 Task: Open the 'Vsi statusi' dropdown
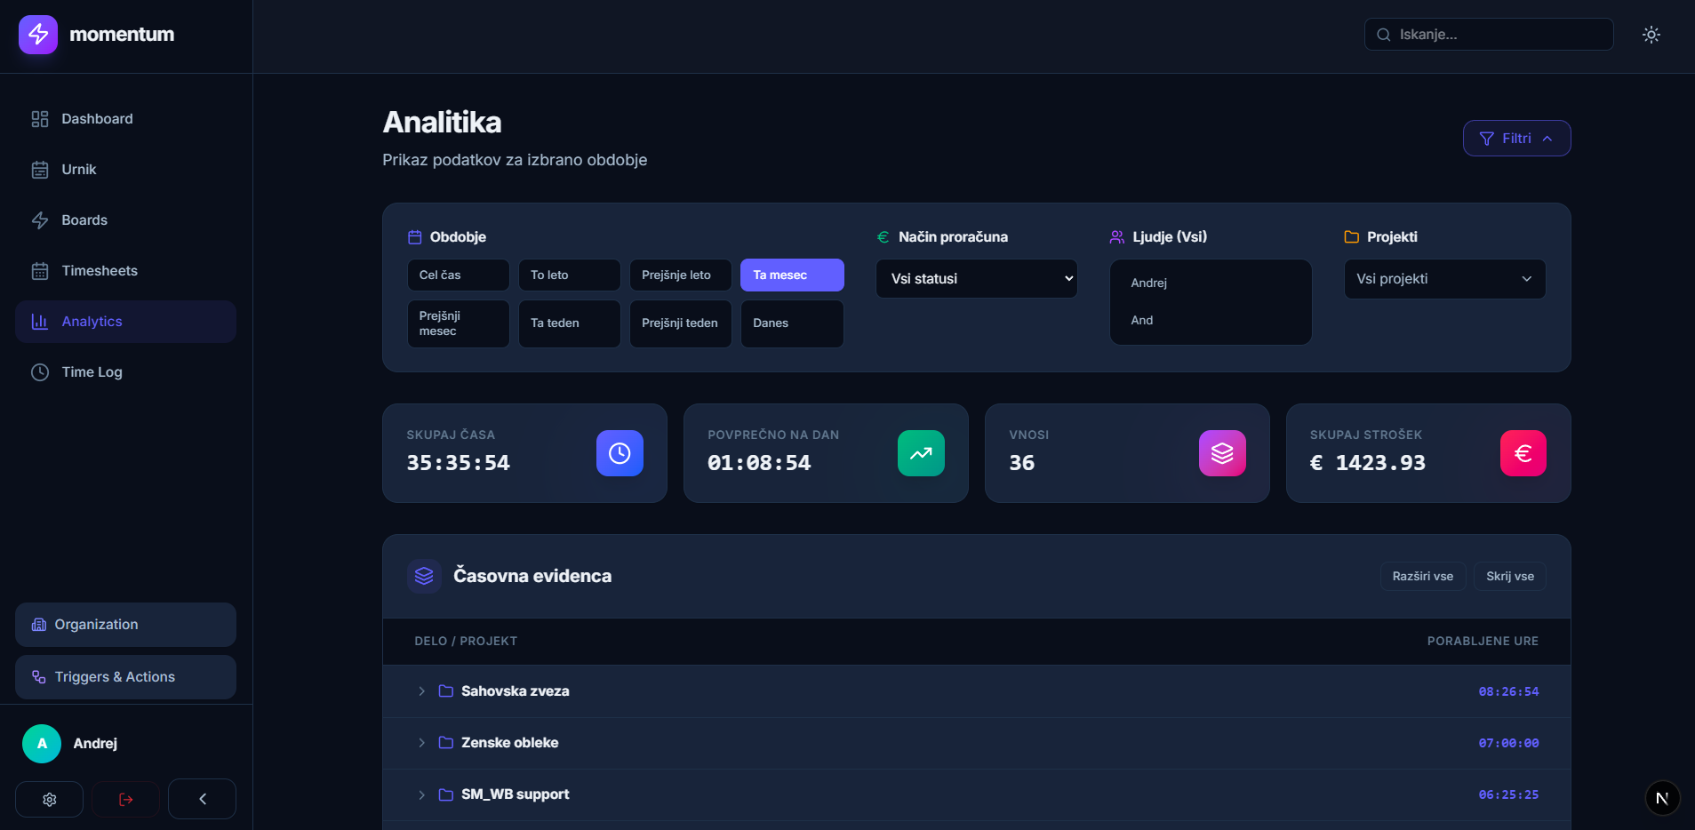click(x=976, y=279)
